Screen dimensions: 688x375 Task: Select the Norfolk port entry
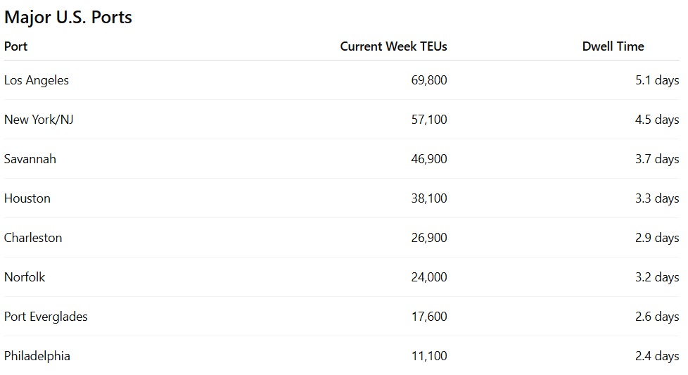(25, 277)
